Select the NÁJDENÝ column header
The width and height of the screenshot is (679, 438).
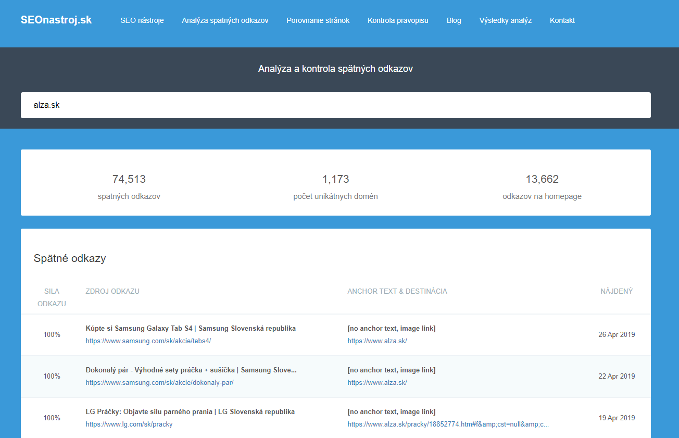(617, 291)
